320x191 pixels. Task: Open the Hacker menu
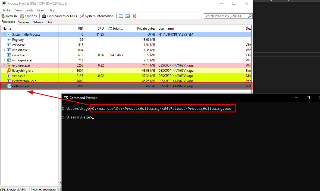pyautogui.click(x=7, y=10)
